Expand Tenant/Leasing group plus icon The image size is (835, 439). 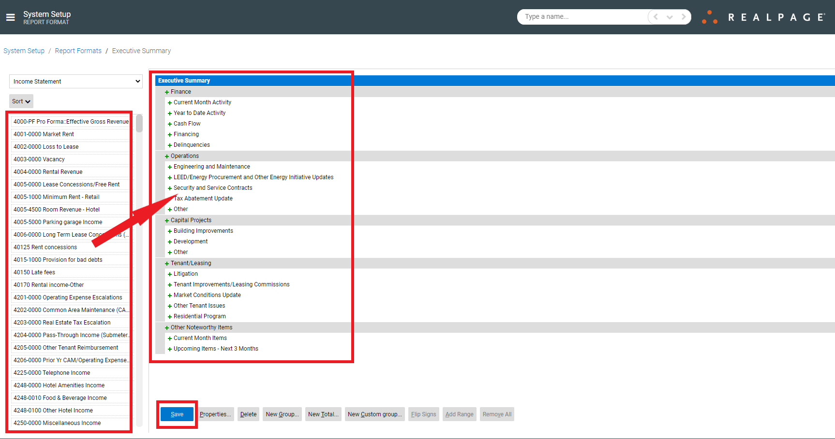click(x=167, y=264)
